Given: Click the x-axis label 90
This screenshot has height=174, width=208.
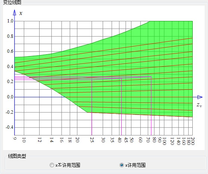Looking at the screenshot, I should [x=159, y=140].
